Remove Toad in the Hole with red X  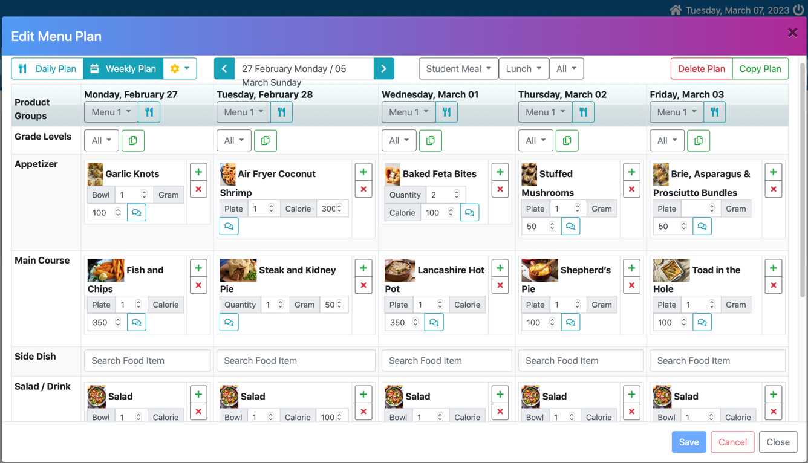click(773, 285)
